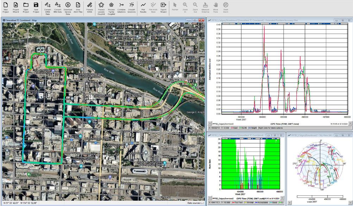The height and width of the screenshot is (206, 353).
Task: Select the Measure Distance tool
Action: tap(205, 7)
